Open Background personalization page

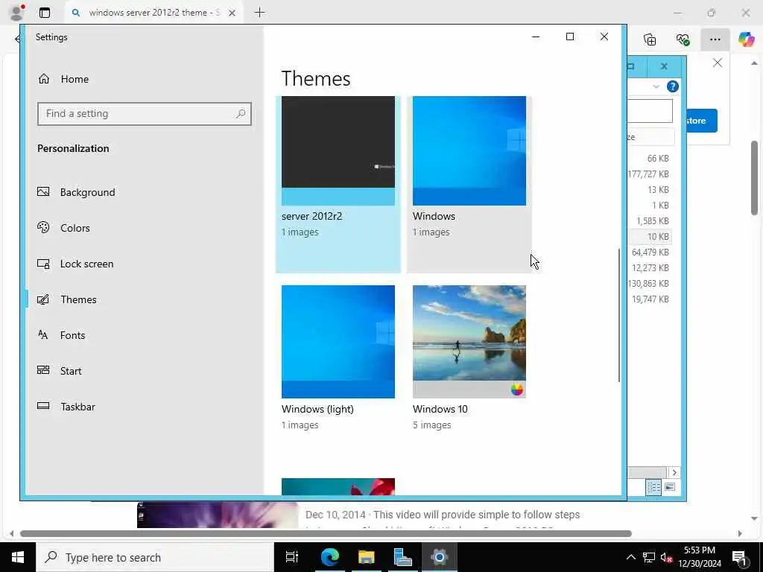coord(77,192)
